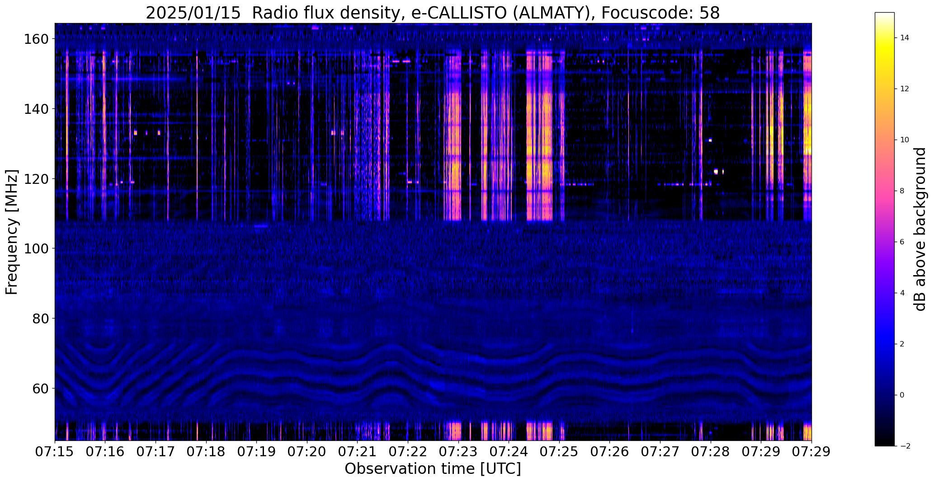Screen dimensions: 934x482
Task: Click the 07:28 time tick label
Action: coord(711,452)
